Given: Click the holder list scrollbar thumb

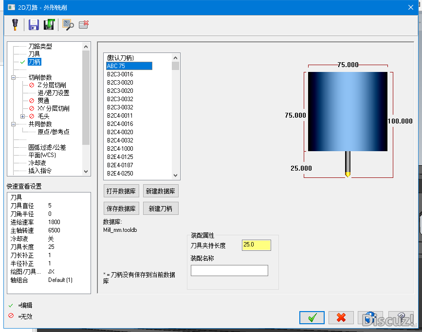Looking at the screenshot, I should (x=176, y=66).
